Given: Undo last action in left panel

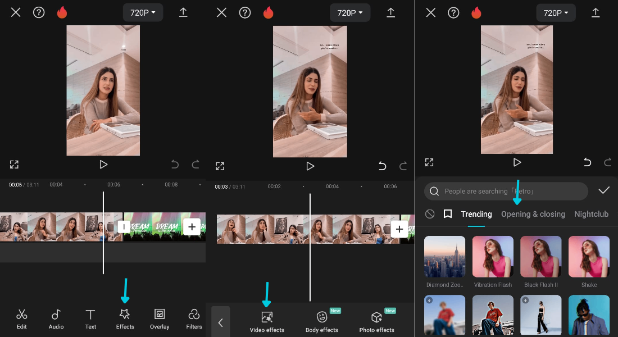Looking at the screenshot, I should click(175, 165).
